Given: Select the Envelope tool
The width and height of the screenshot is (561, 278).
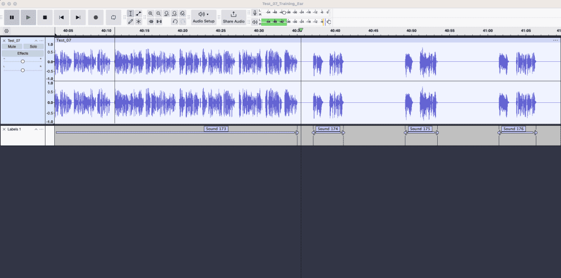Looking at the screenshot, I should click(x=139, y=13).
